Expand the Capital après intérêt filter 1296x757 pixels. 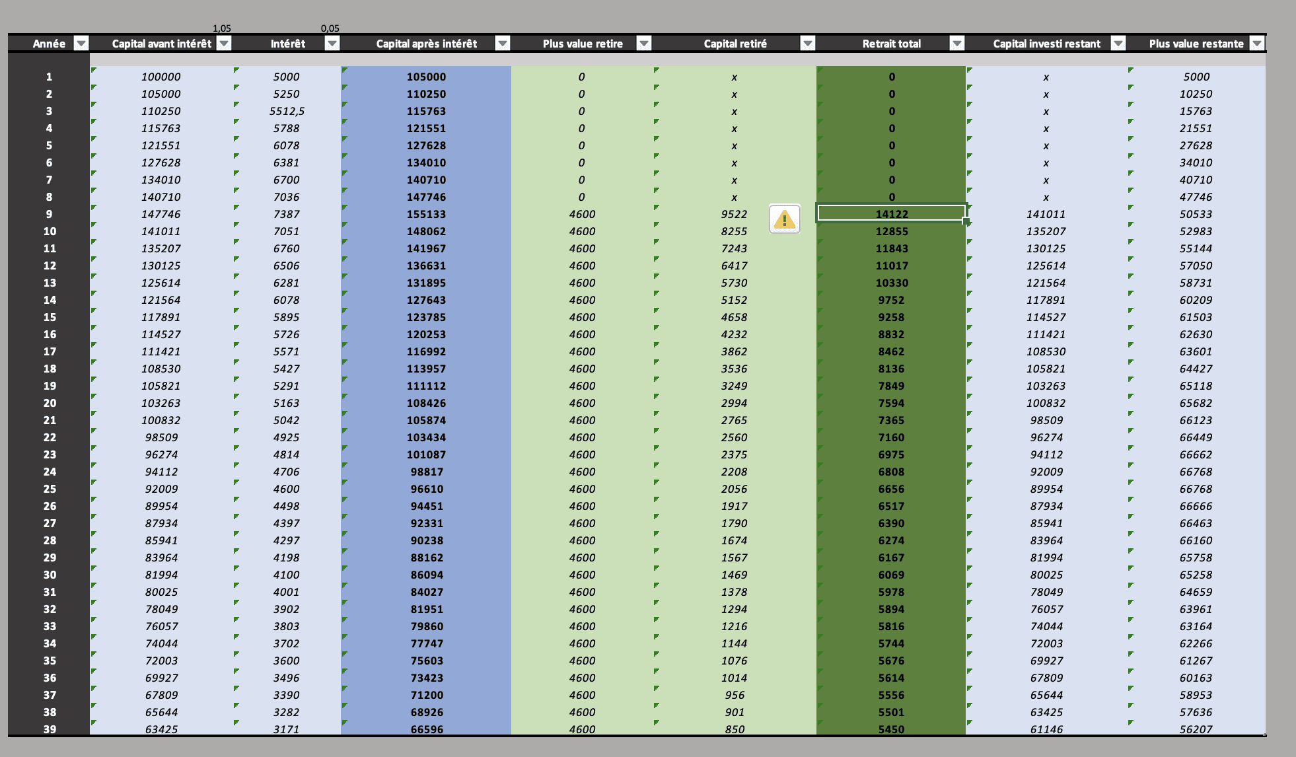[x=502, y=44]
